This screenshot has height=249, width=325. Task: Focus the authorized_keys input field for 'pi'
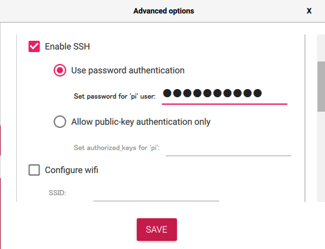click(228, 148)
